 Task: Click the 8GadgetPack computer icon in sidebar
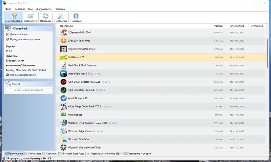point(8,28)
